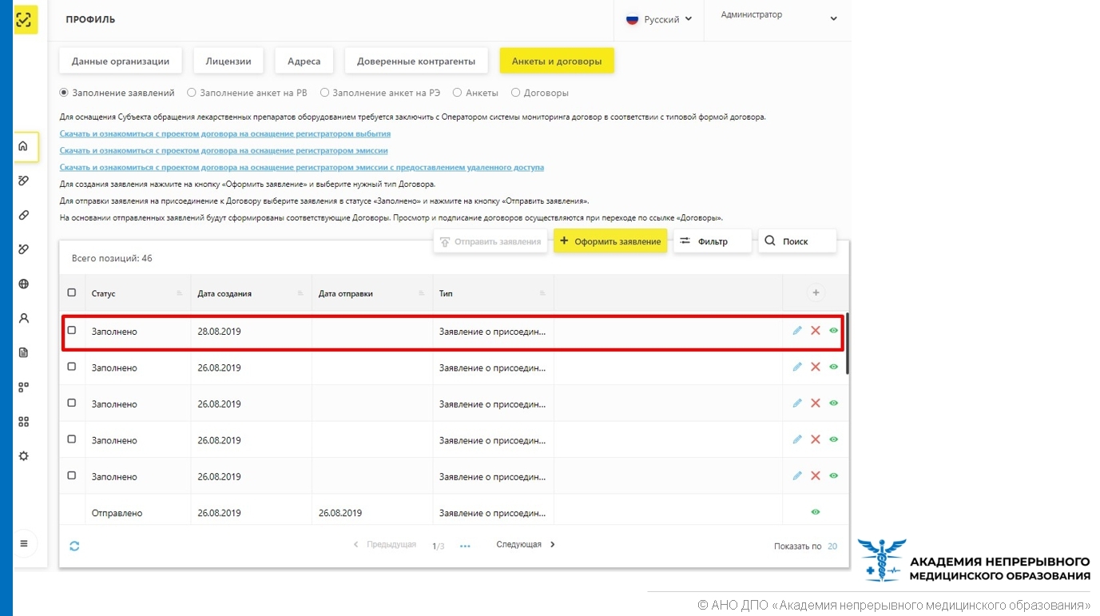Click the sidebar pill icon with a dot

click(x=24, y=249)
